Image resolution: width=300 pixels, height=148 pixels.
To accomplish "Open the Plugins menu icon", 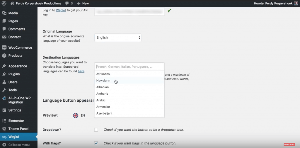I will (x=4, y=74).
